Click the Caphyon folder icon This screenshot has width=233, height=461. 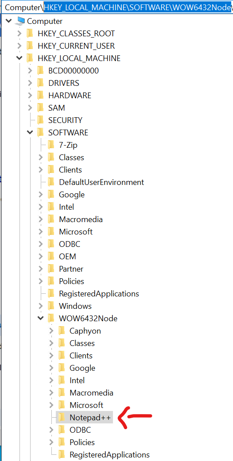coord(62,330)
